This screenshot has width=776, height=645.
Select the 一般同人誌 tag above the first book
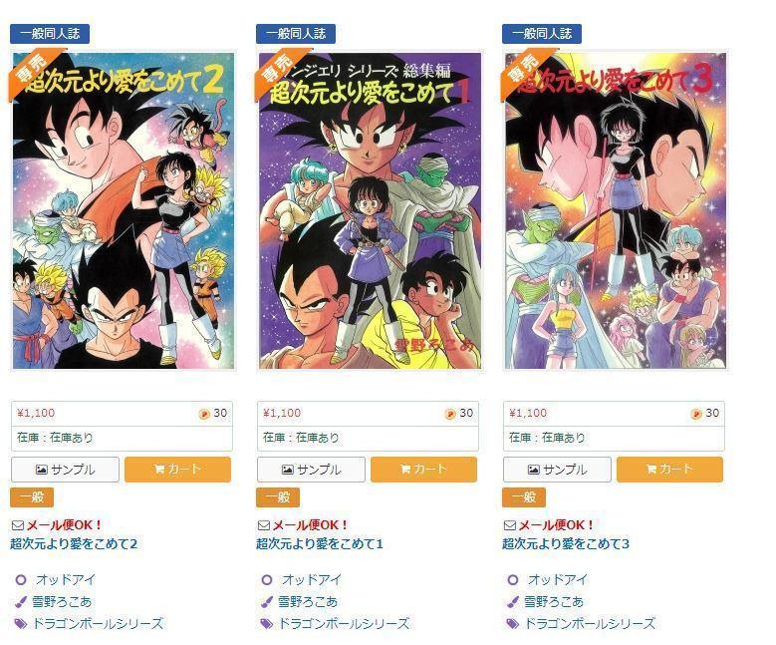50,34
